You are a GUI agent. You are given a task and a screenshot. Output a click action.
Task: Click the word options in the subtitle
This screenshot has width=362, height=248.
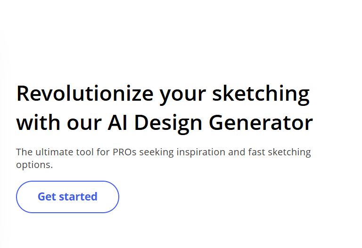pyautogui.click(x=33, y=165)
